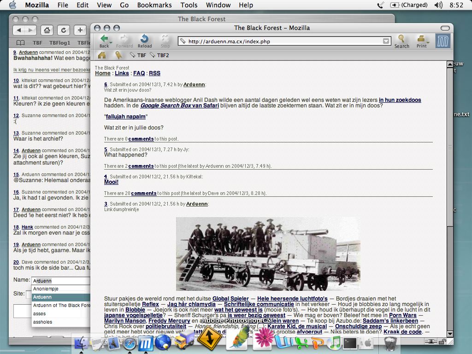Open the File menu

pyautogui.click(x=63, y=5)
